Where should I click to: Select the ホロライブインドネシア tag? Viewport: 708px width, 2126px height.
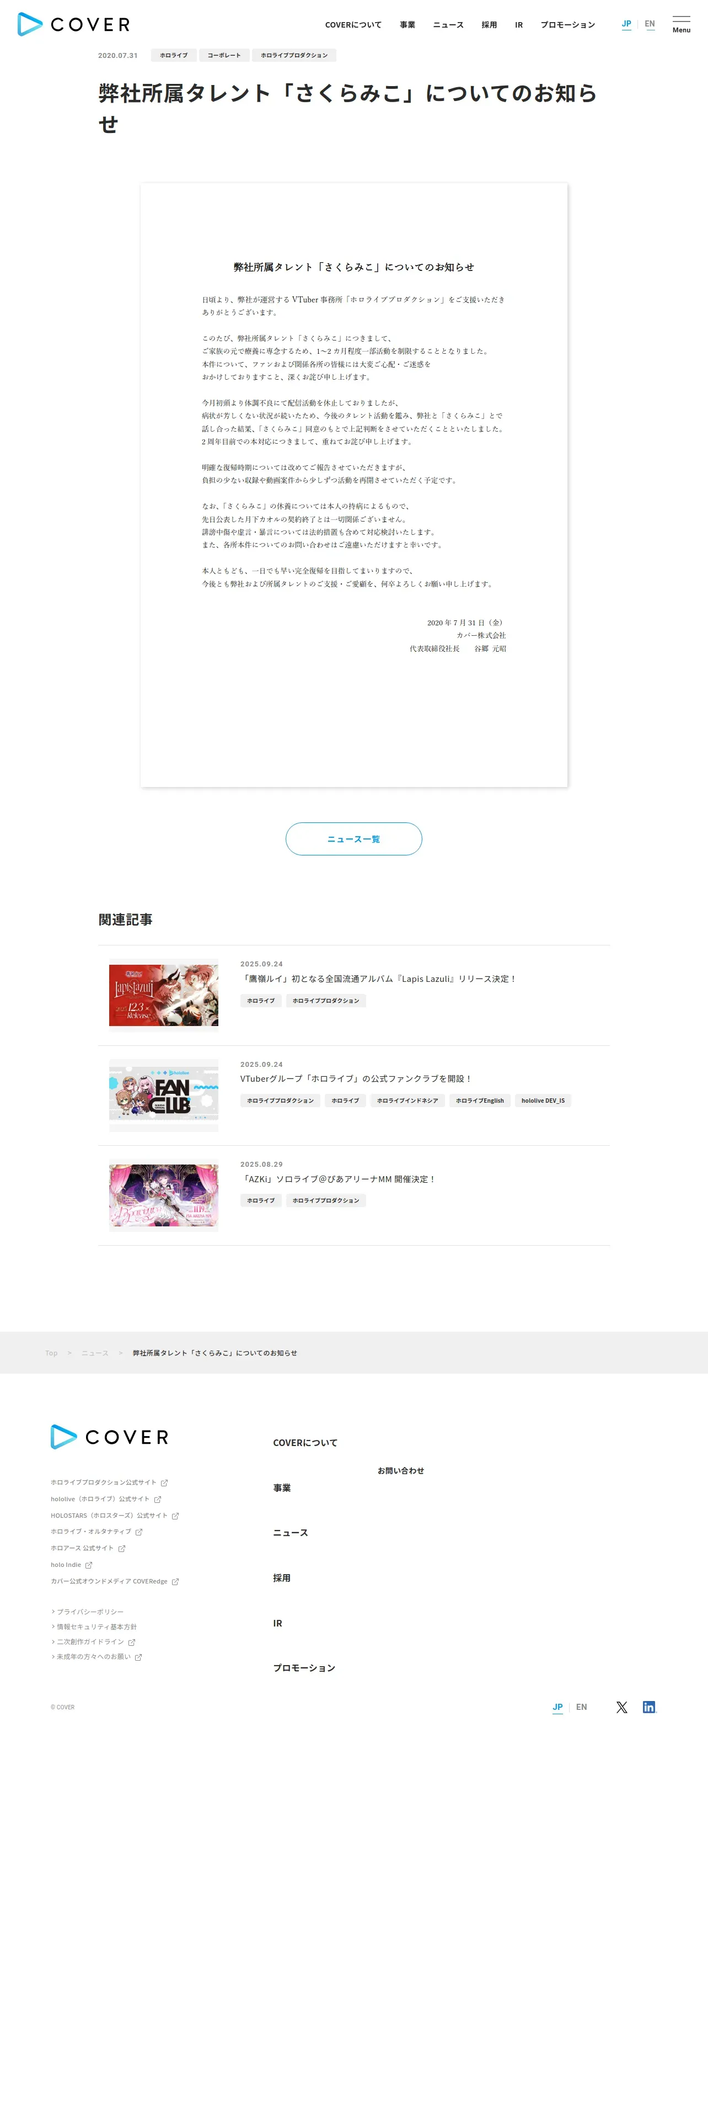click(407, 1100)
